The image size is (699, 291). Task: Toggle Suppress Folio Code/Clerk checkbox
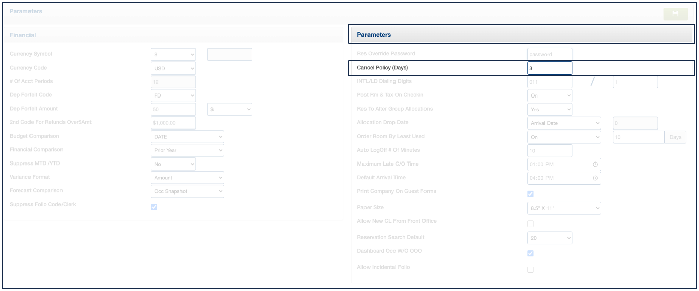point(154,207)
